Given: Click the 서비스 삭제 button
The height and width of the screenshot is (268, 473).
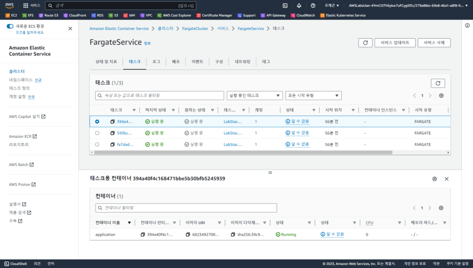Looking at the screenshot, I should [x=434, y=43].
